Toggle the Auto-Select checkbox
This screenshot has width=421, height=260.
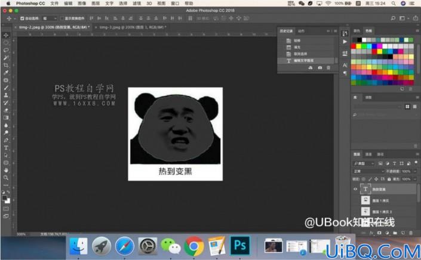(x=22, y=18)
